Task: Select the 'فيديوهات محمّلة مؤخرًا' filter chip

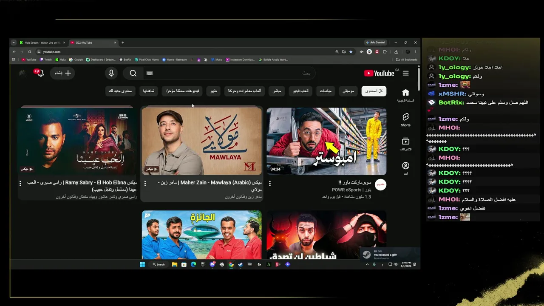Action: [182, 91]
